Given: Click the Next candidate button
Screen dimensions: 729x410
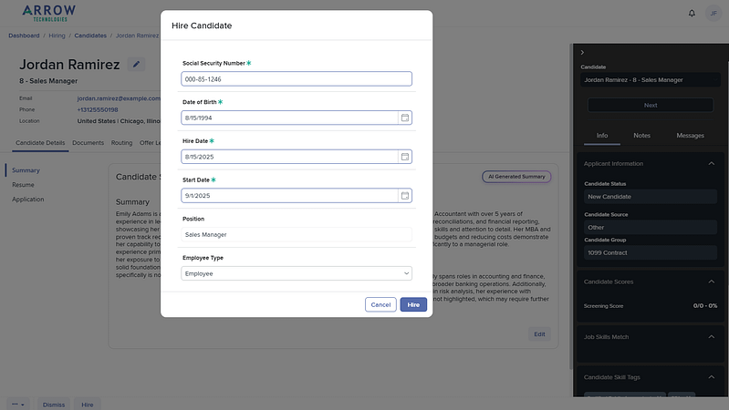Looking at the screenshot, I should [x=650, y=105].
